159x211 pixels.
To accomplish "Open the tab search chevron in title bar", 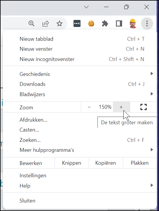I will click(x=86, y=7).
